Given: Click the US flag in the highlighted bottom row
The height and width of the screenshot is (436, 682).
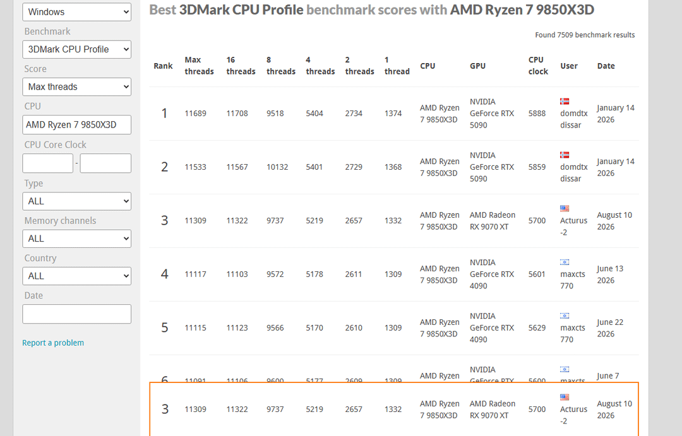Looking at the screenshot, I should point(565,397).
